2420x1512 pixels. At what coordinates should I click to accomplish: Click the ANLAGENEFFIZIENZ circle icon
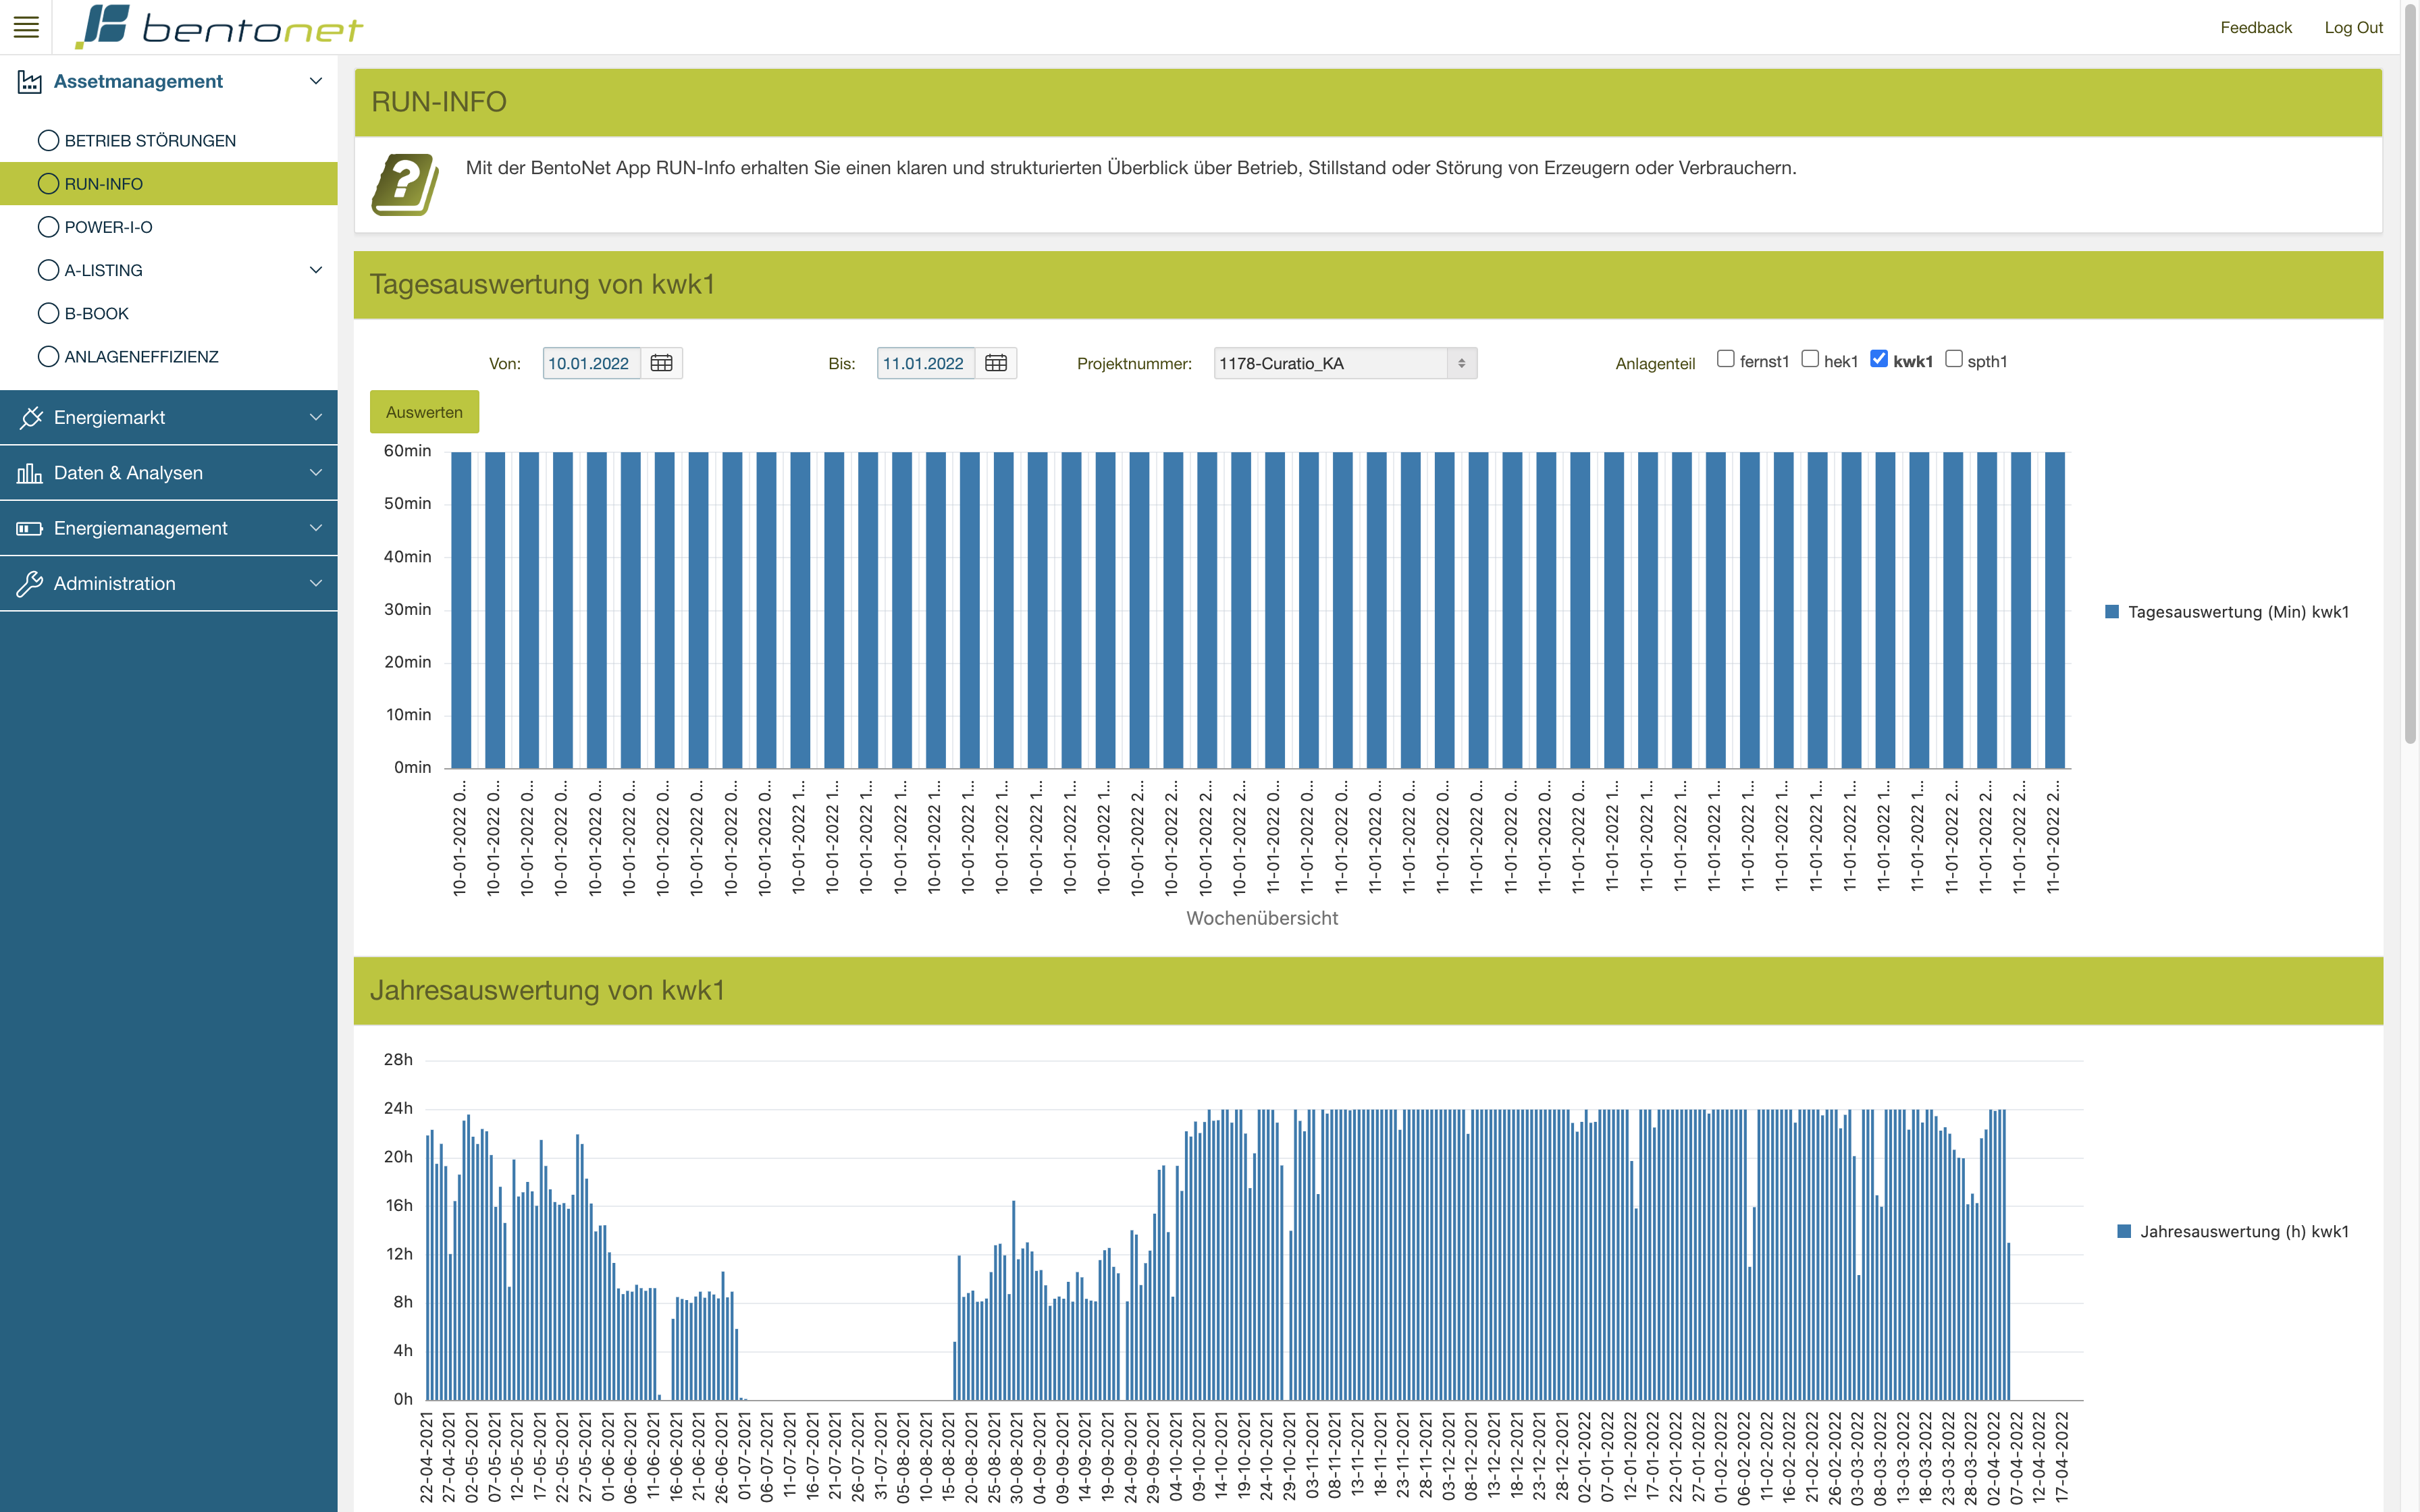tap(48, 356)
